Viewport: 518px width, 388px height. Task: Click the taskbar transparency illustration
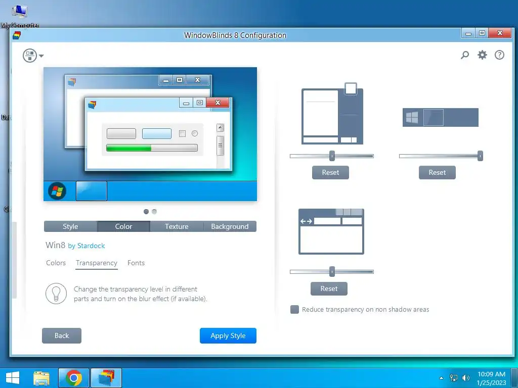click(441, 117)
